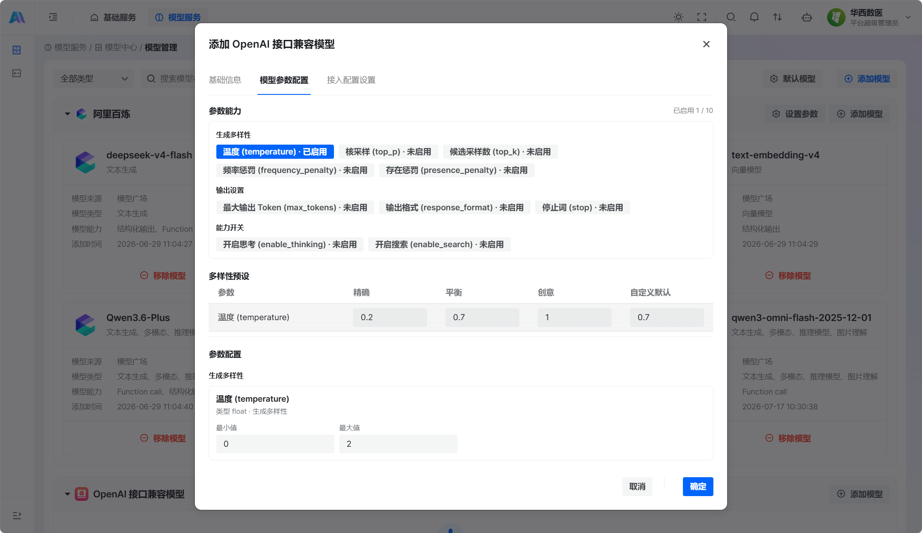
Task: Switch to 模型参数配置 tab
Action: pyautogui.click(x=284, y=80)
